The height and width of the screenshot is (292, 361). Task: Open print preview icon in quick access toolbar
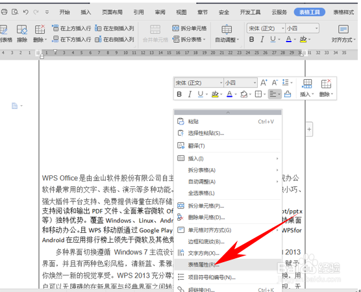[15, 12]
